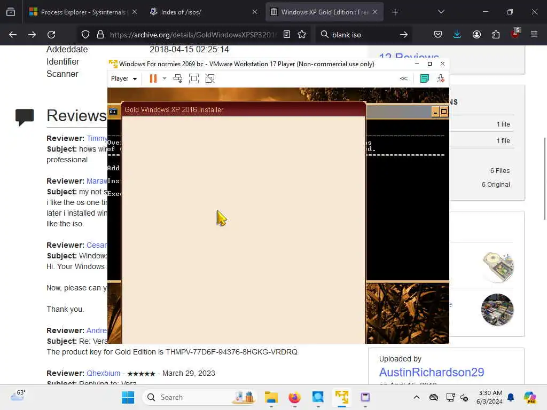Open the Firefox downloads panel

click(457, 35)
